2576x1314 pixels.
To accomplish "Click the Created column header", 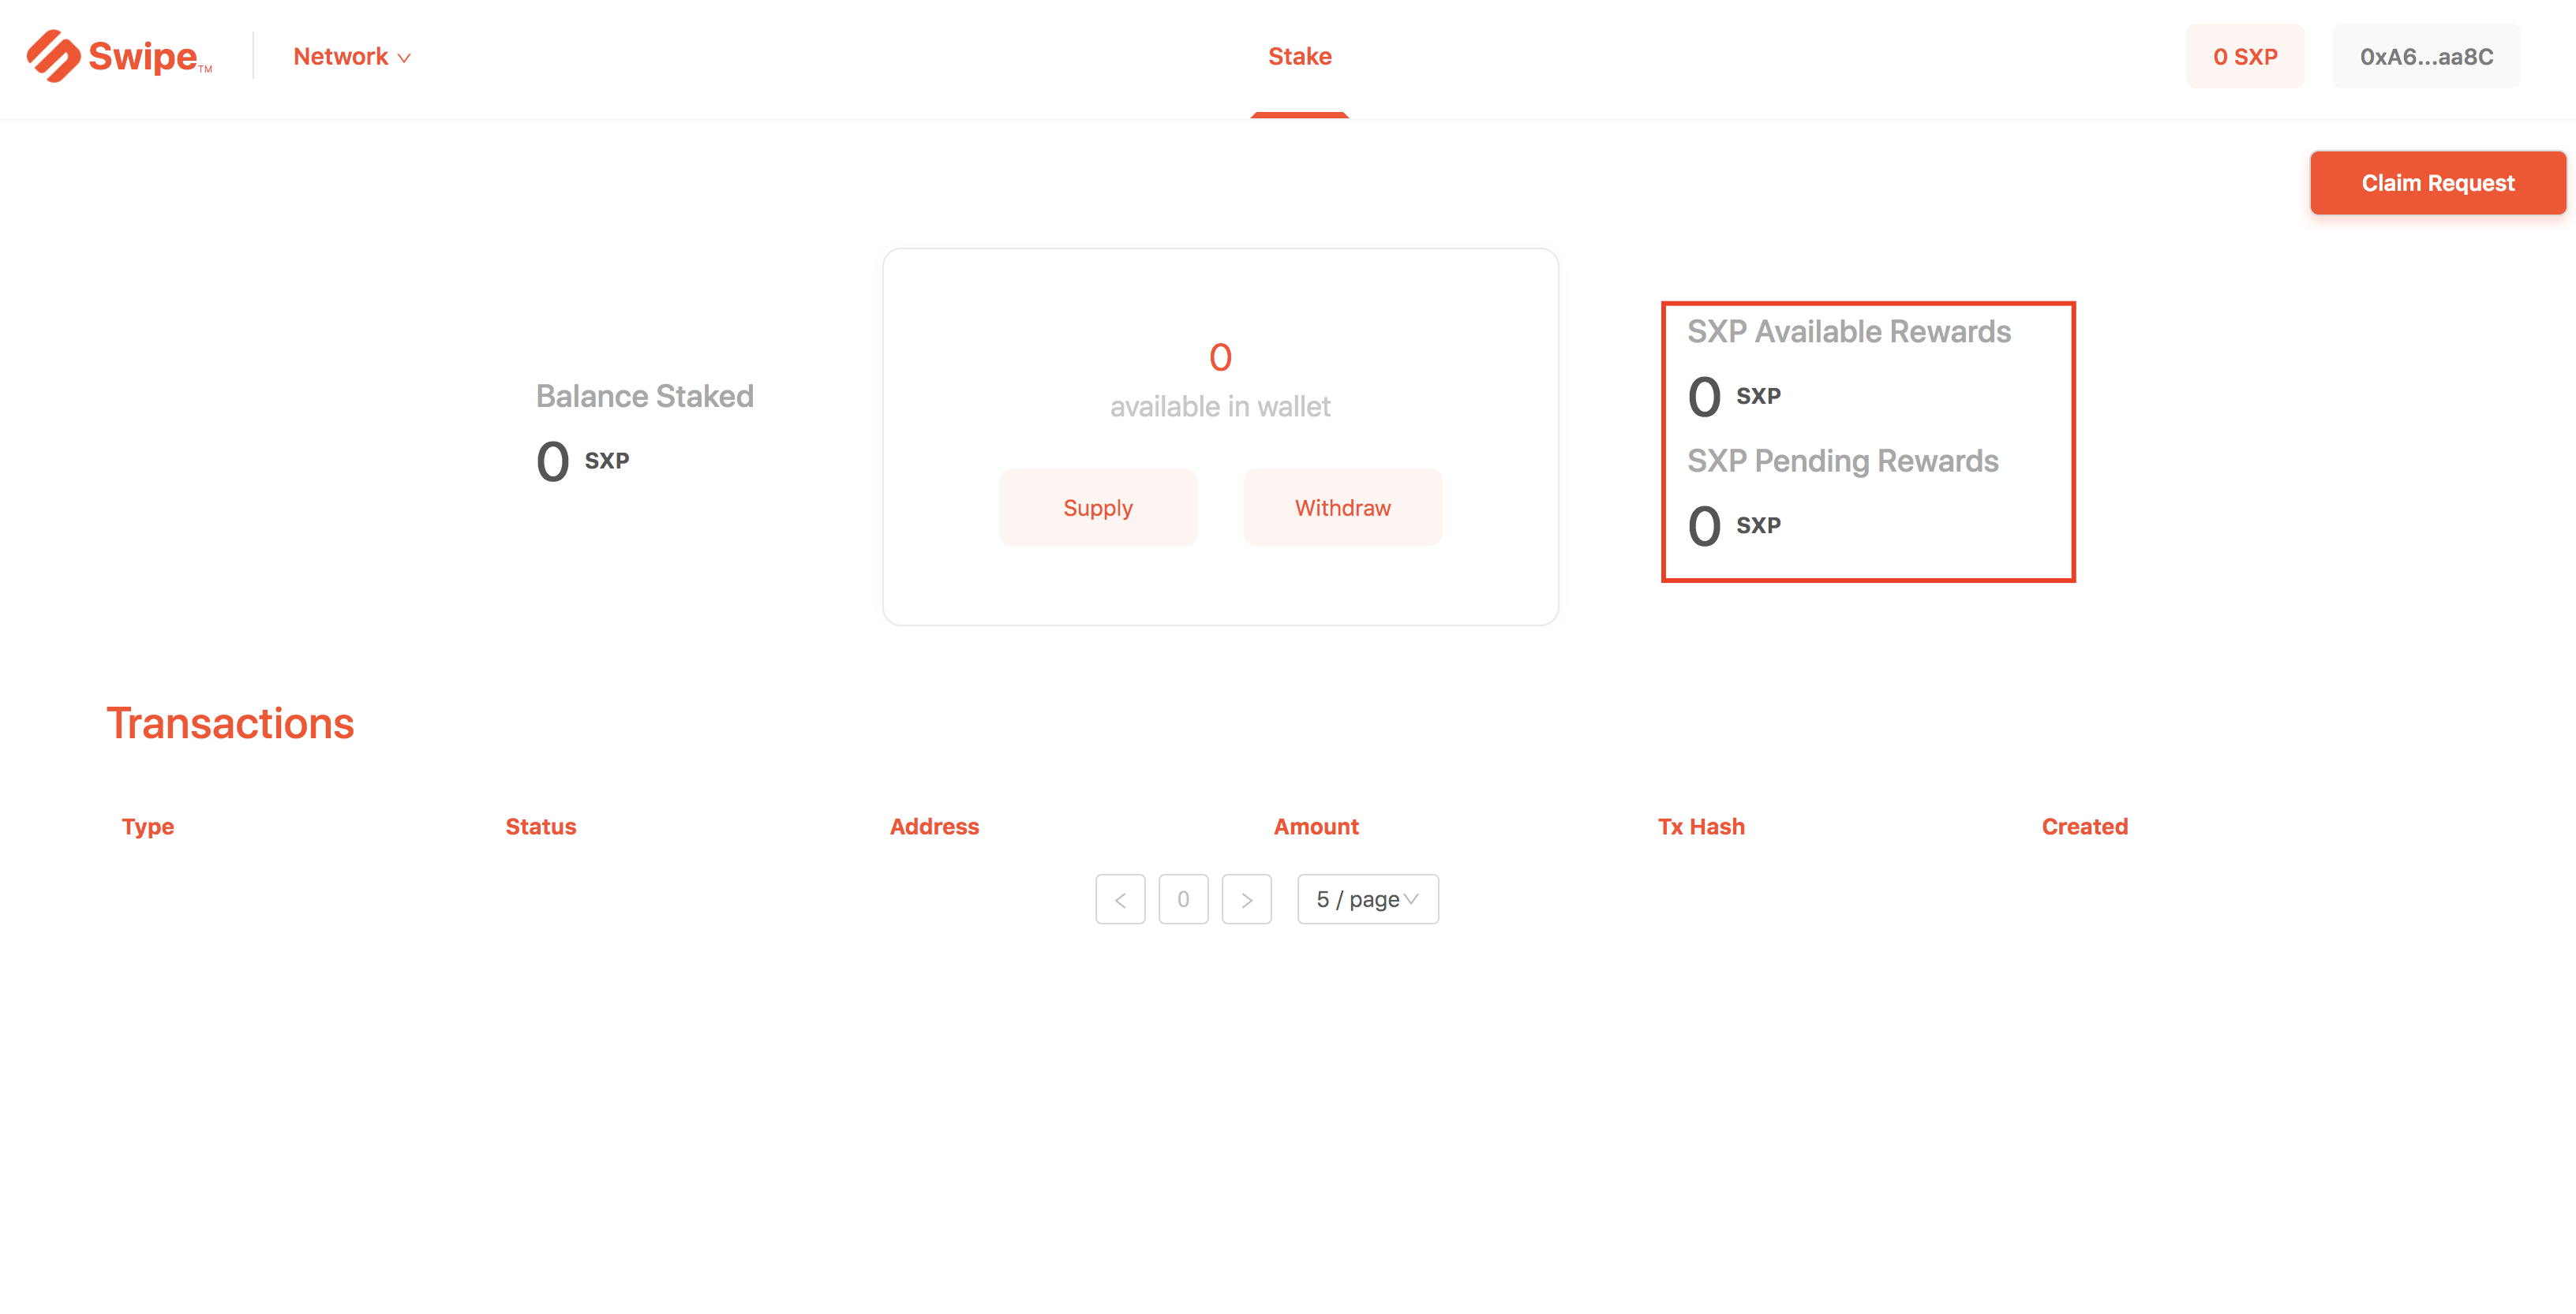I will pyautogui.click(x=2085, y=827).
